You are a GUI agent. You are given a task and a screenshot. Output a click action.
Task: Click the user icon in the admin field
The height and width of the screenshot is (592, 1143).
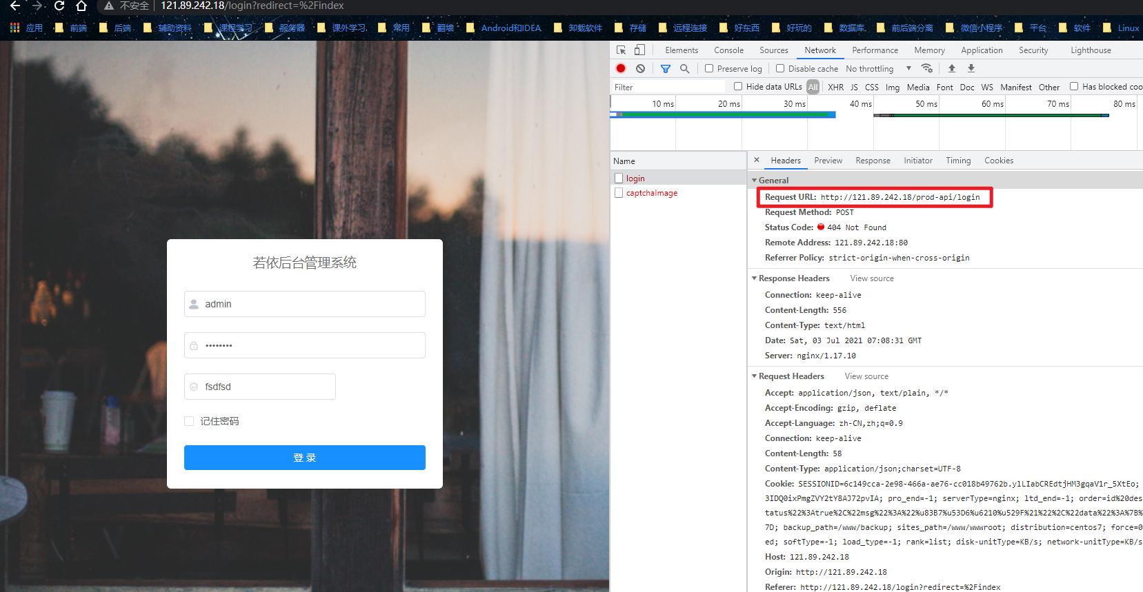[x=194, y=304]
